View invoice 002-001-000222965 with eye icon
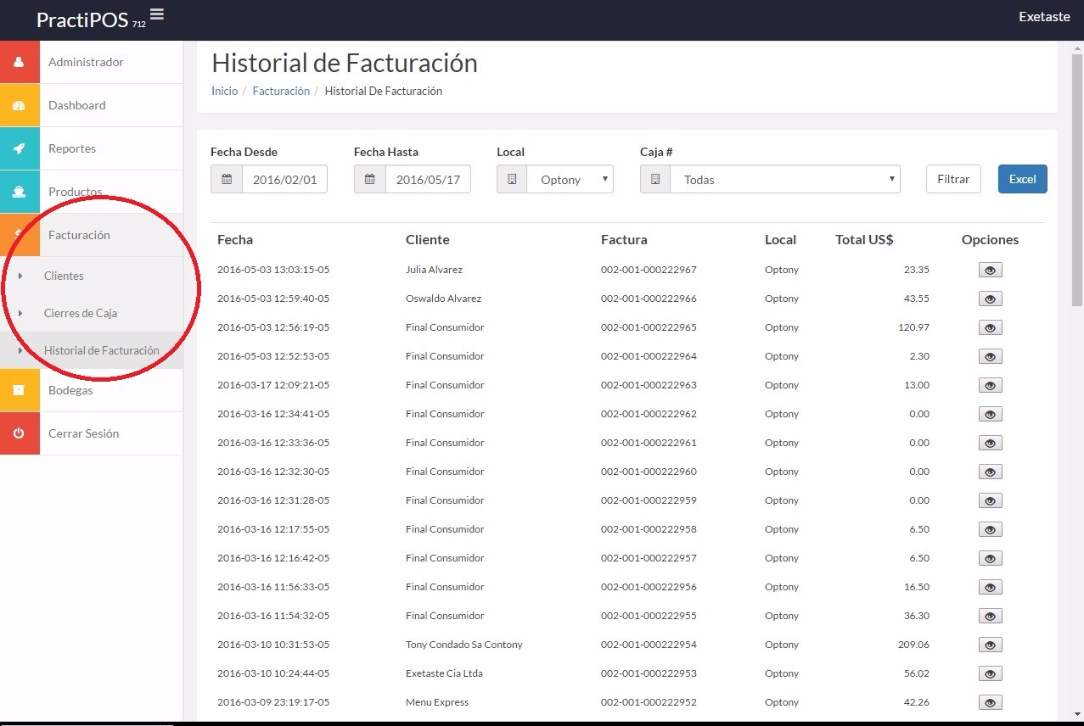Image resolution: width=1084 pixels, height=726 pixels. 990,327
